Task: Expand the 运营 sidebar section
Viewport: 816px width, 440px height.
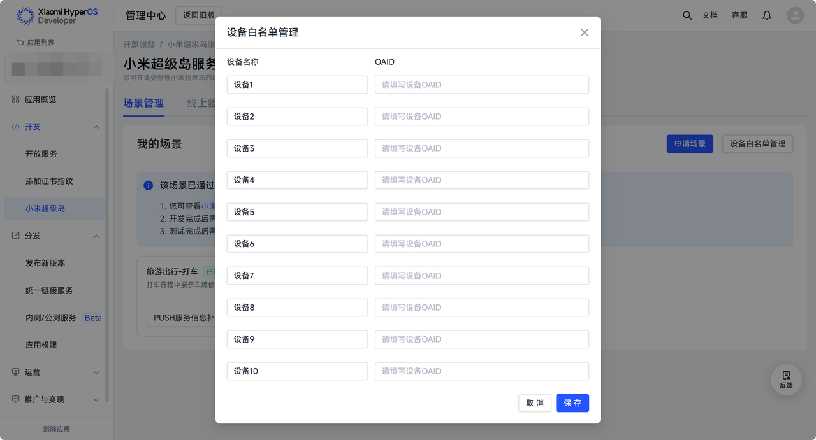Action: pos(96,373)
